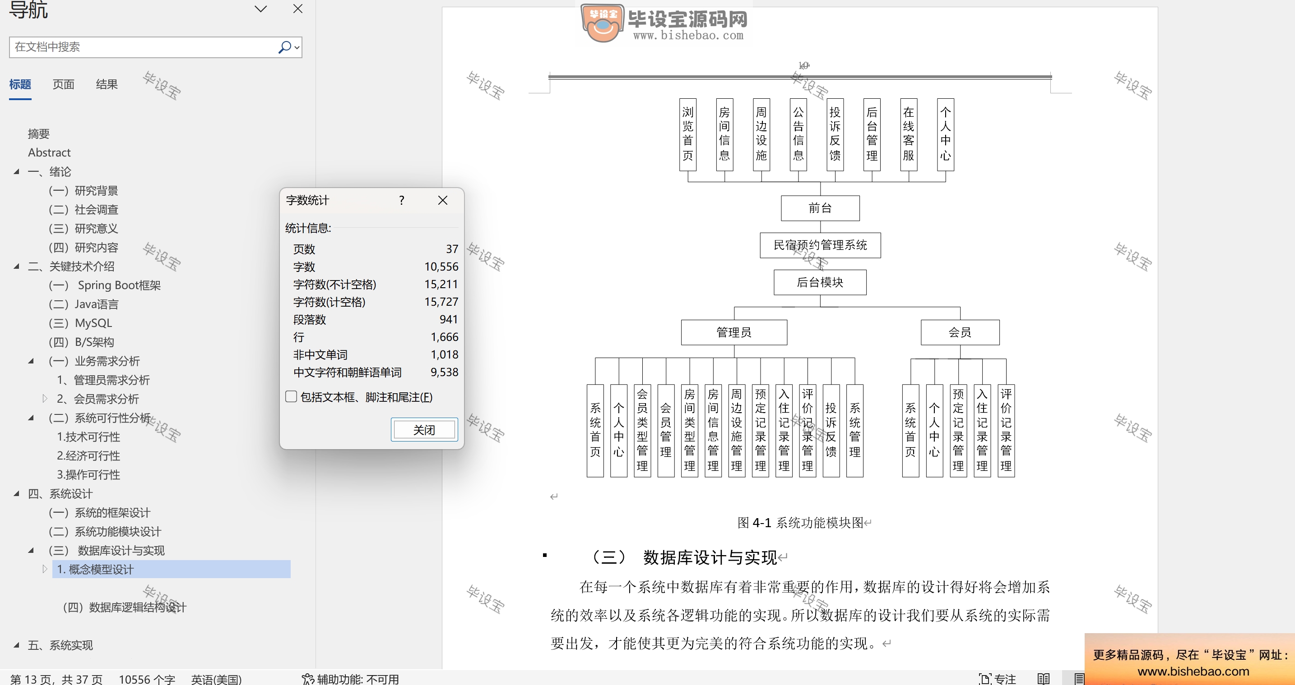Select the 摘要 heading
1295x685 pixels.
point(39,133)
